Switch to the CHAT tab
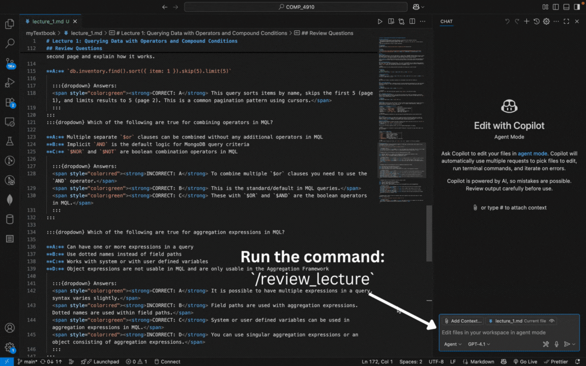The width and height of the screenshot is (586, 366). (446, 21)
